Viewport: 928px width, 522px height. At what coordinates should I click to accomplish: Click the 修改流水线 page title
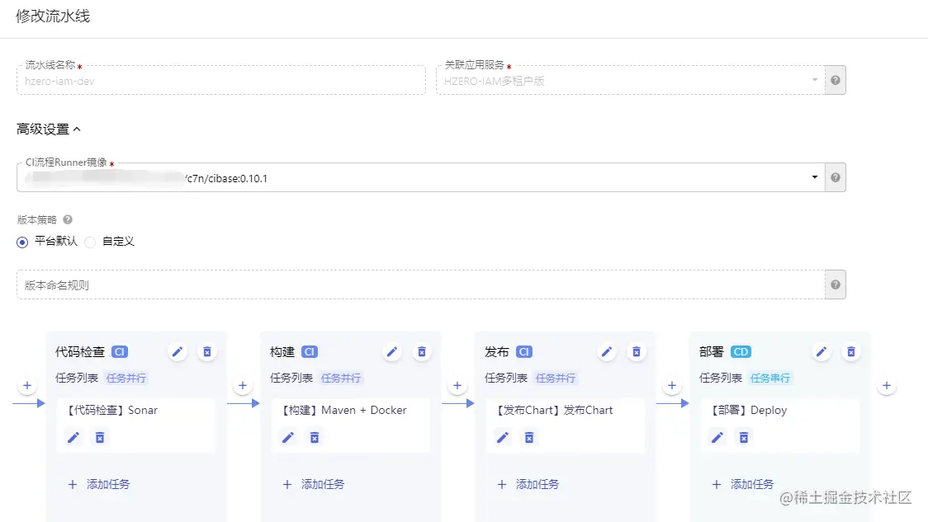tap(53, 16)
